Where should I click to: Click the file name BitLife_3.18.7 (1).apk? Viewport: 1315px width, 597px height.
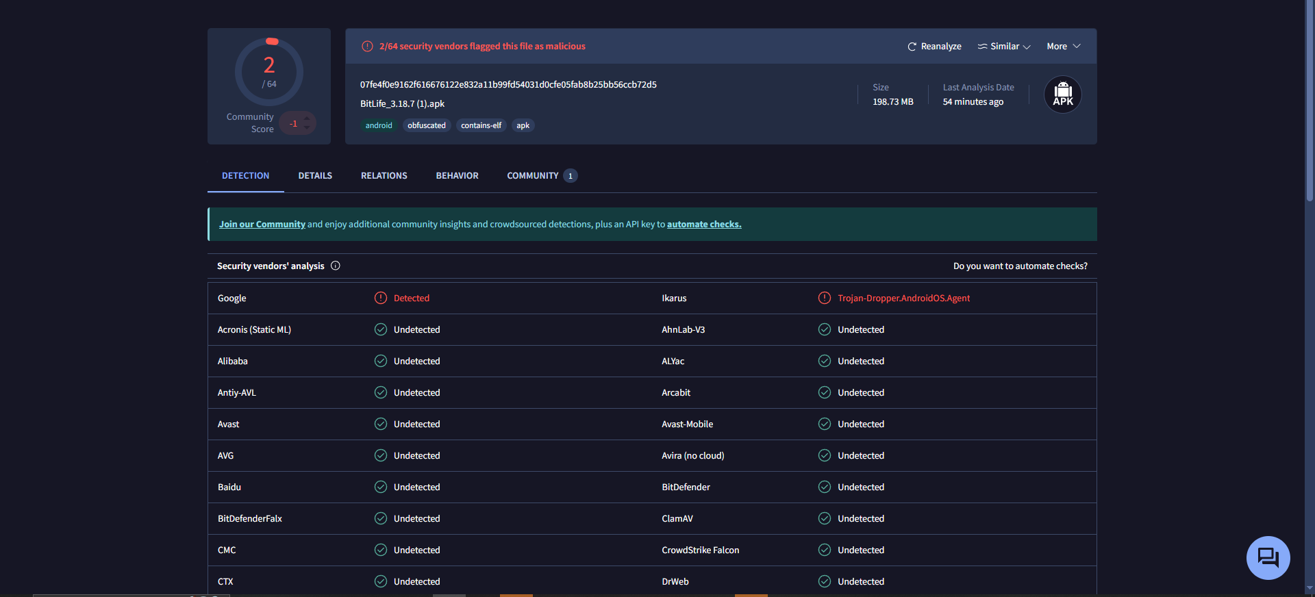[403, 104]
